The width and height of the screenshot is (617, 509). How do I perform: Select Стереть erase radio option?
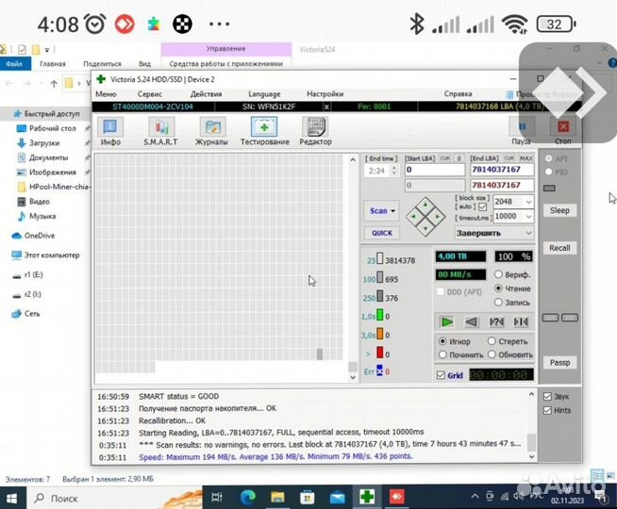(492, 341)
